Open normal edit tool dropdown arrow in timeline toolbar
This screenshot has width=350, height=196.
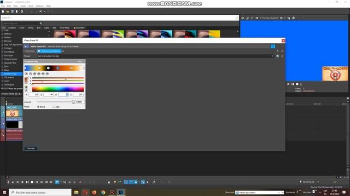[61, 182]
